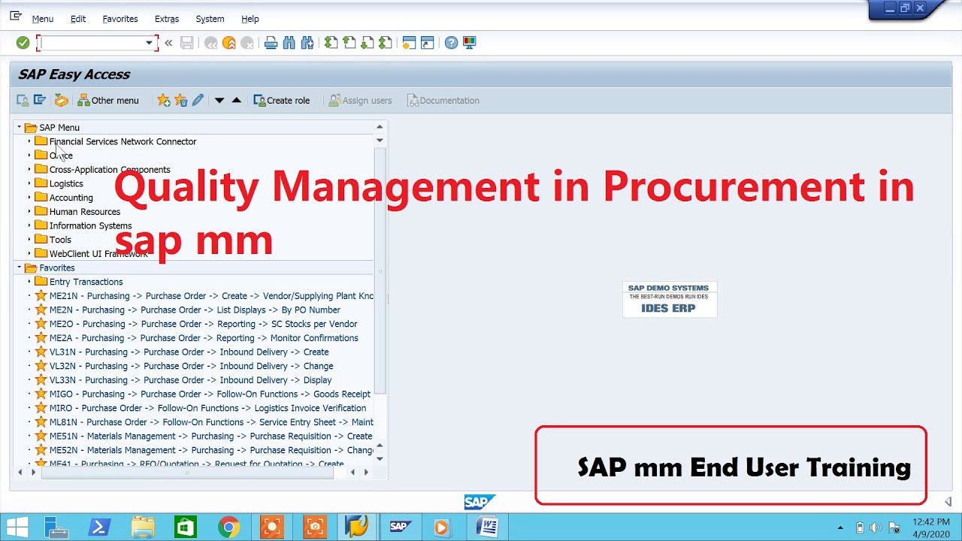This screenshot has height=541, width=962.
Task: Click inside the transaction command input field
Action: click(92, 43)
